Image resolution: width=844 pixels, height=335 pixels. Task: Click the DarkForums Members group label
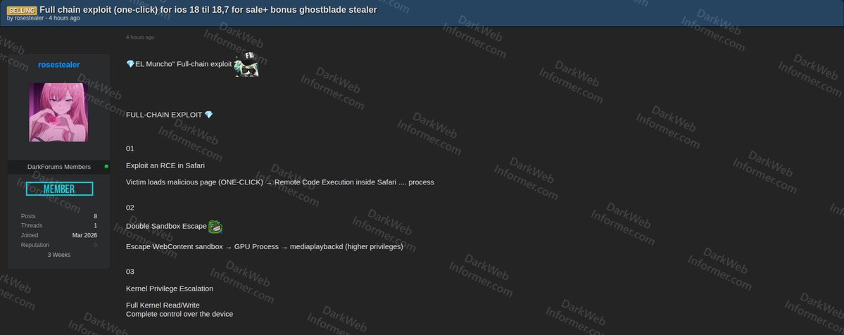(x=59, y=167)
